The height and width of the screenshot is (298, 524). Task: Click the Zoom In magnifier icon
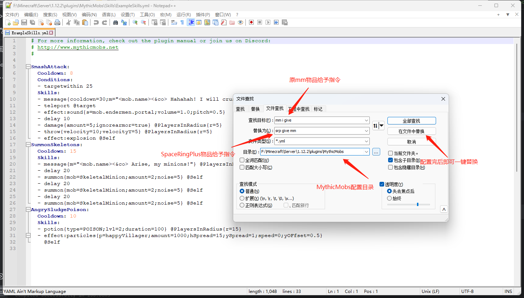(x=135, y=22)
